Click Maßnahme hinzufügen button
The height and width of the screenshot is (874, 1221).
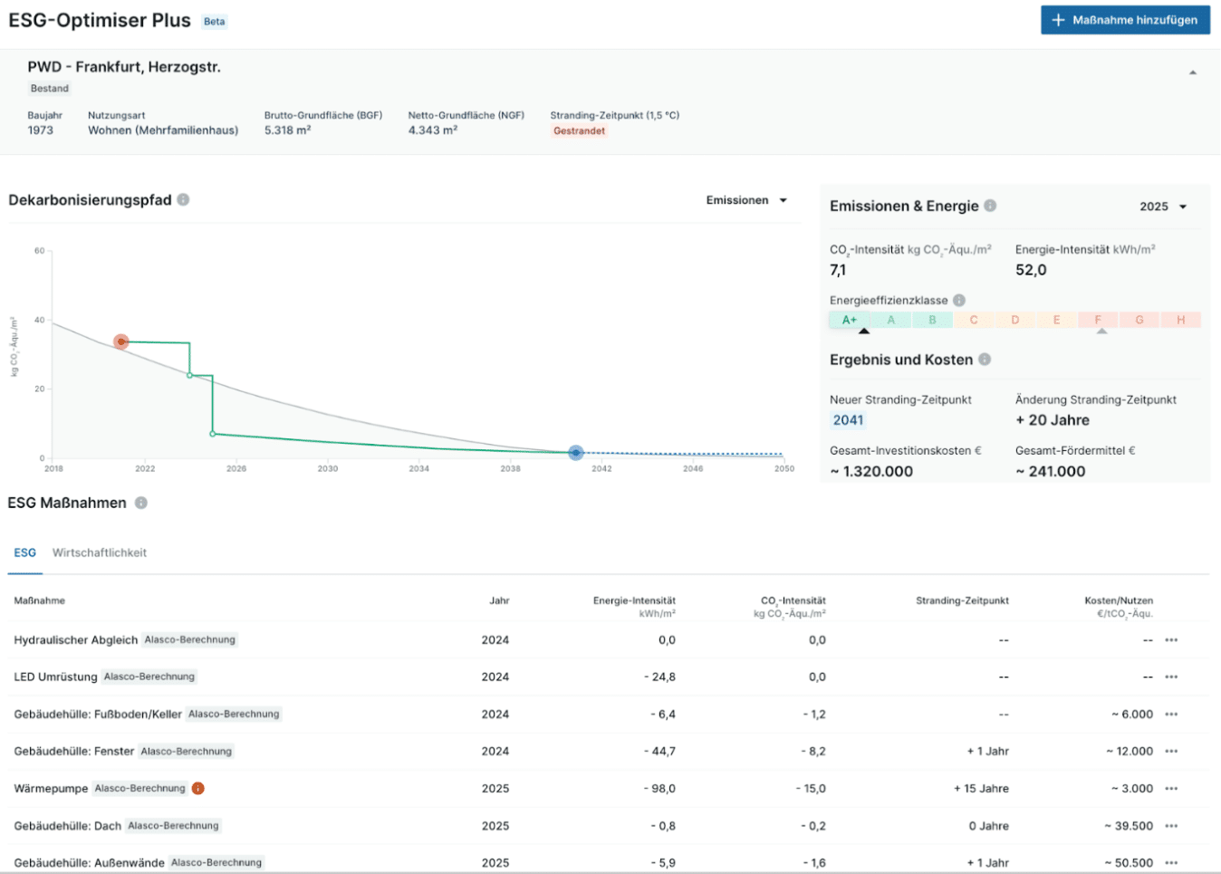[1125, 20]
